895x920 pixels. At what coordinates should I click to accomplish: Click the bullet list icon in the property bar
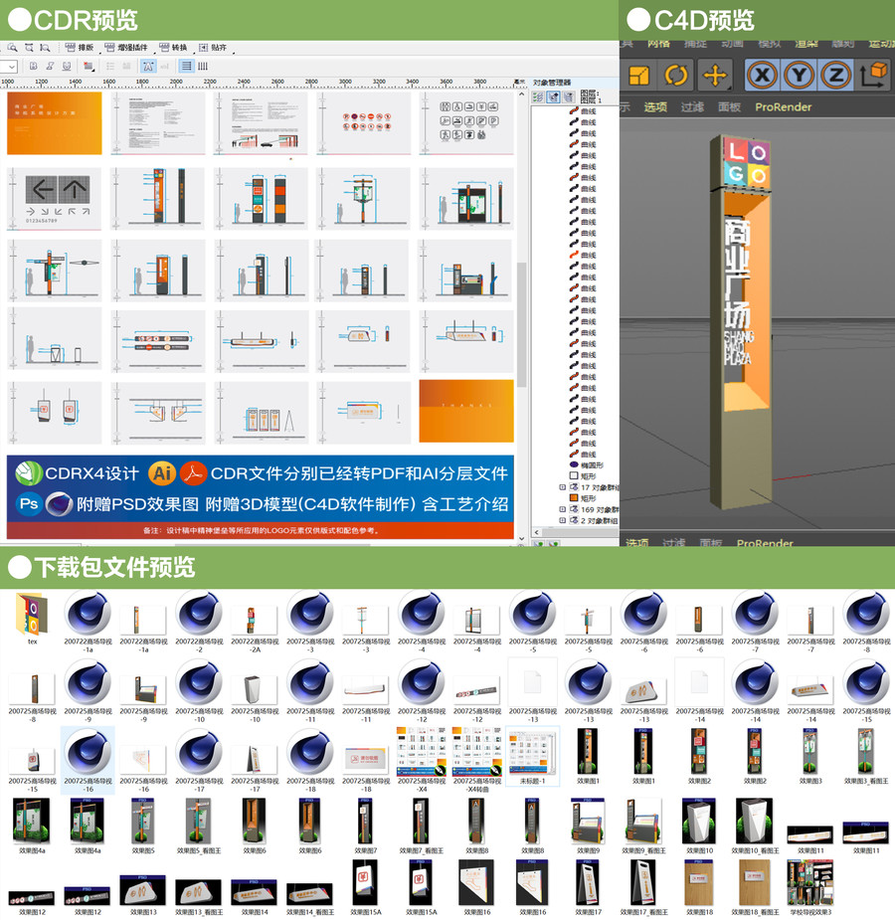(110, 67)
